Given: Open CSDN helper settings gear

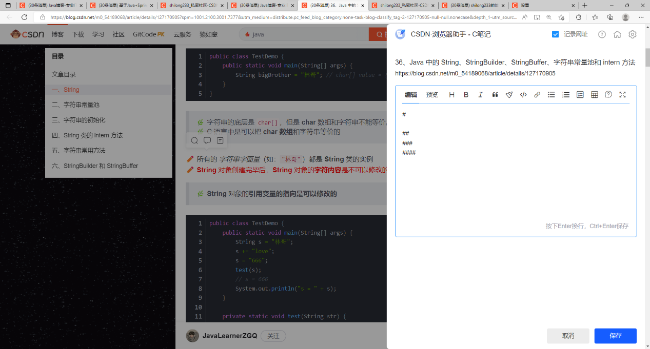Looking at the screenshot, I should (633, 34).
